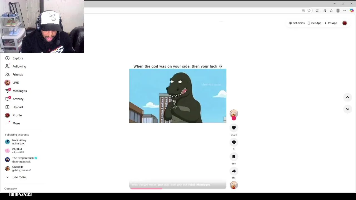Viewport: 356px width, 200px height.
Task: Open the LIVE section
Action: (16, 82)
